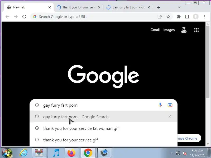The width and height of the screenshot is (211, 158).
Task: Toggle the side panel icon
Action: point(187,17)
